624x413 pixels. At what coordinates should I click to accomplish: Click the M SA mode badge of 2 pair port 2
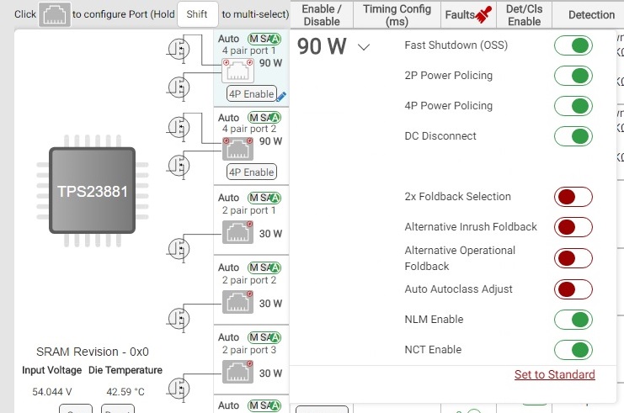pyautogui.click(x=264, y=267)
